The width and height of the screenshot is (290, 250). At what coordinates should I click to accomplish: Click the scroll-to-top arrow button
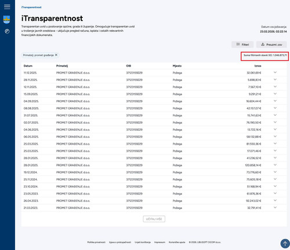(x=285, y=244)
